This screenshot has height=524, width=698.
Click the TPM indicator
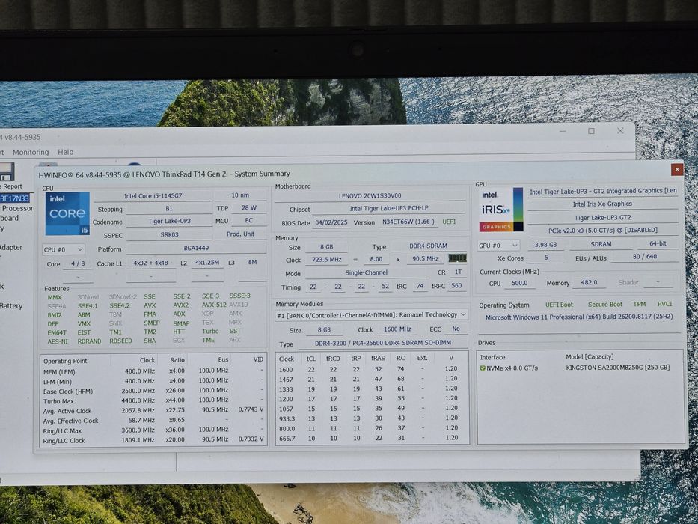point(639,305)
